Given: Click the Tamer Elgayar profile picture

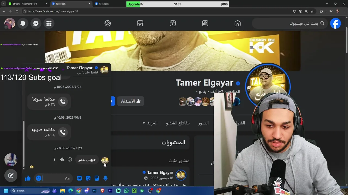Looking at the screenshot, I should click(268, 86).
